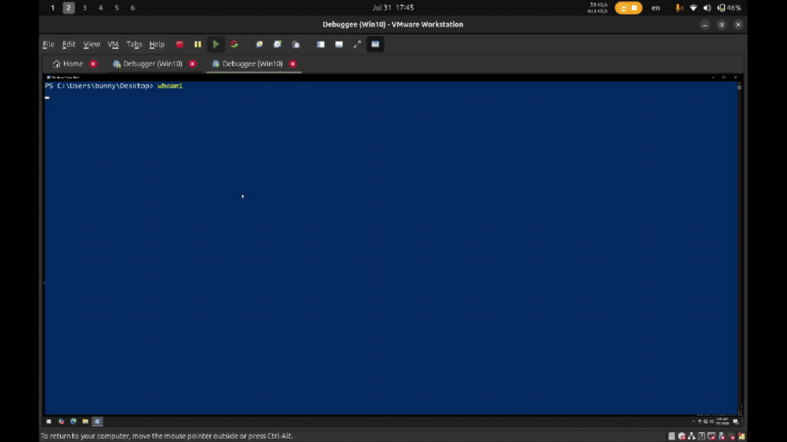Open the Windows Start button in the guest
Image resolution: width=787 pixels, height=442 pixels.
click(49, 422)
